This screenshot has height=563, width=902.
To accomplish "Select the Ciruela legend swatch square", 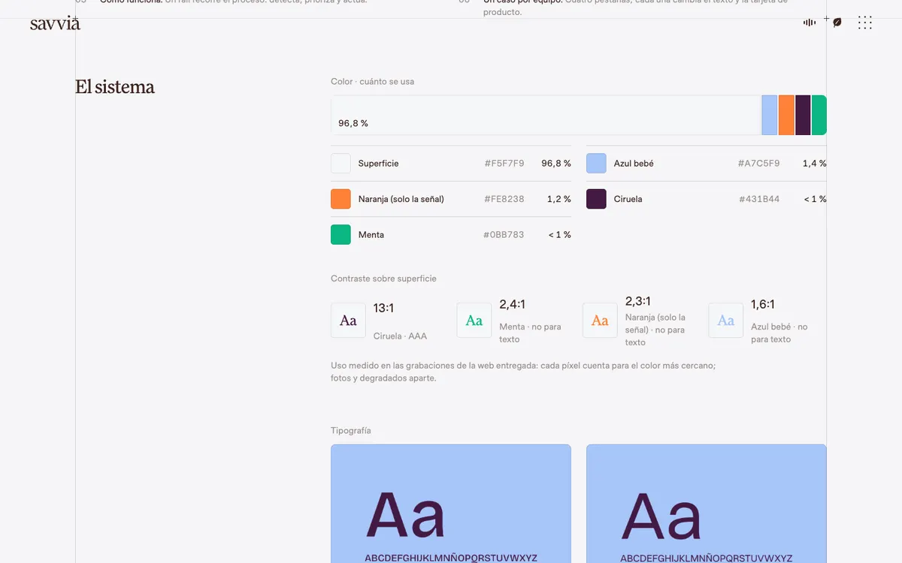I will pyautogui.click(x=596, y=199).
